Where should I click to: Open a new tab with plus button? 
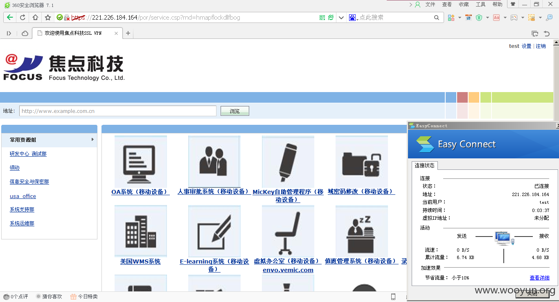point(128,33)
